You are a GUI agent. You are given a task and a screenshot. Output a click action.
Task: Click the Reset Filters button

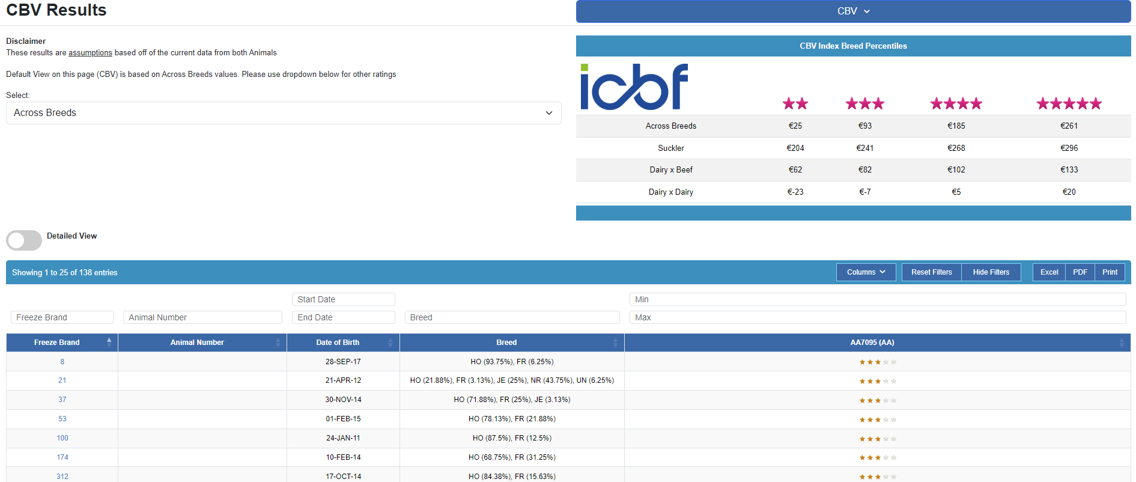(931, 272)
